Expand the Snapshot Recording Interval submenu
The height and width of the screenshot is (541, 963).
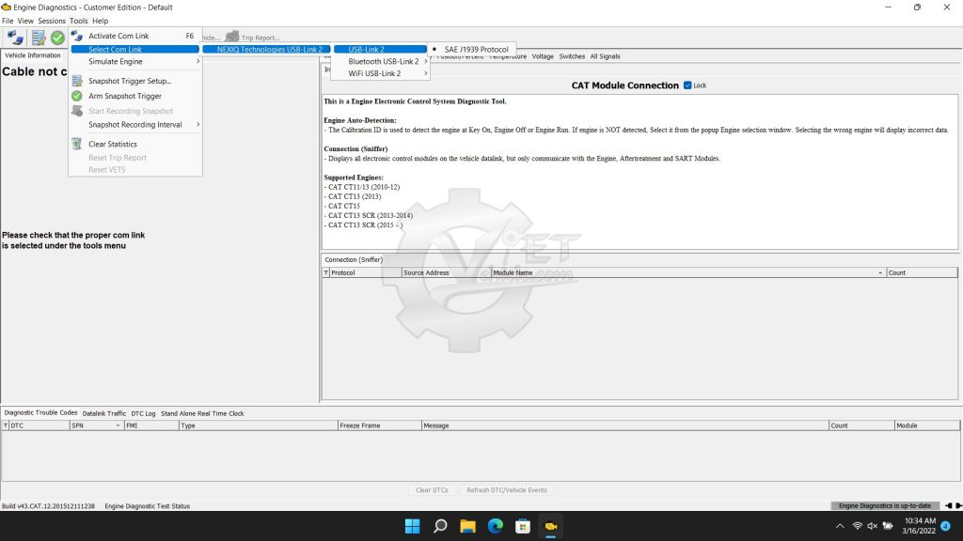coord(133,124)
